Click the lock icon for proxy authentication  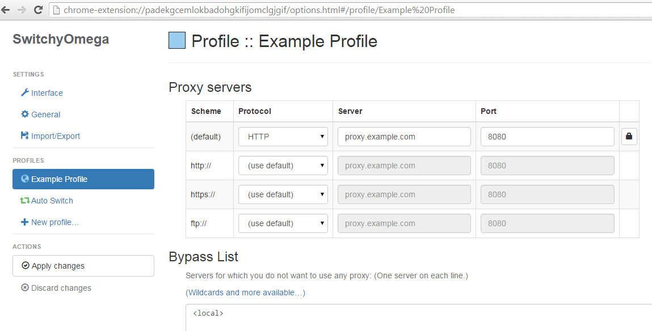coord(629,136)
